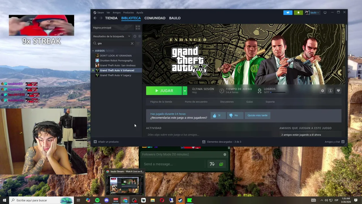The image size is (362, 204).
Task: Open the Amigos menu
Action: tap(117, 12)
